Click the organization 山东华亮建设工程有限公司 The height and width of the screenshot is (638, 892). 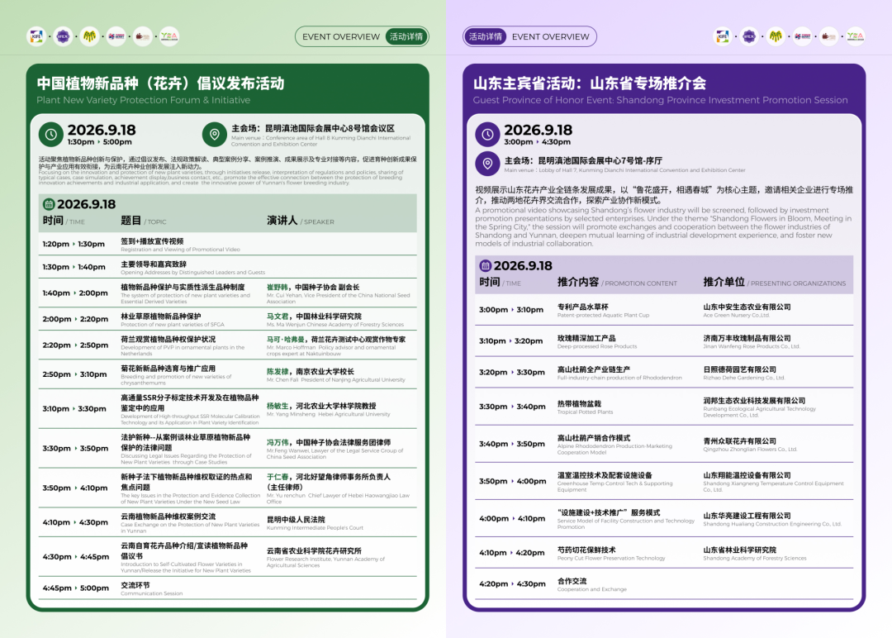pos(747,516)
